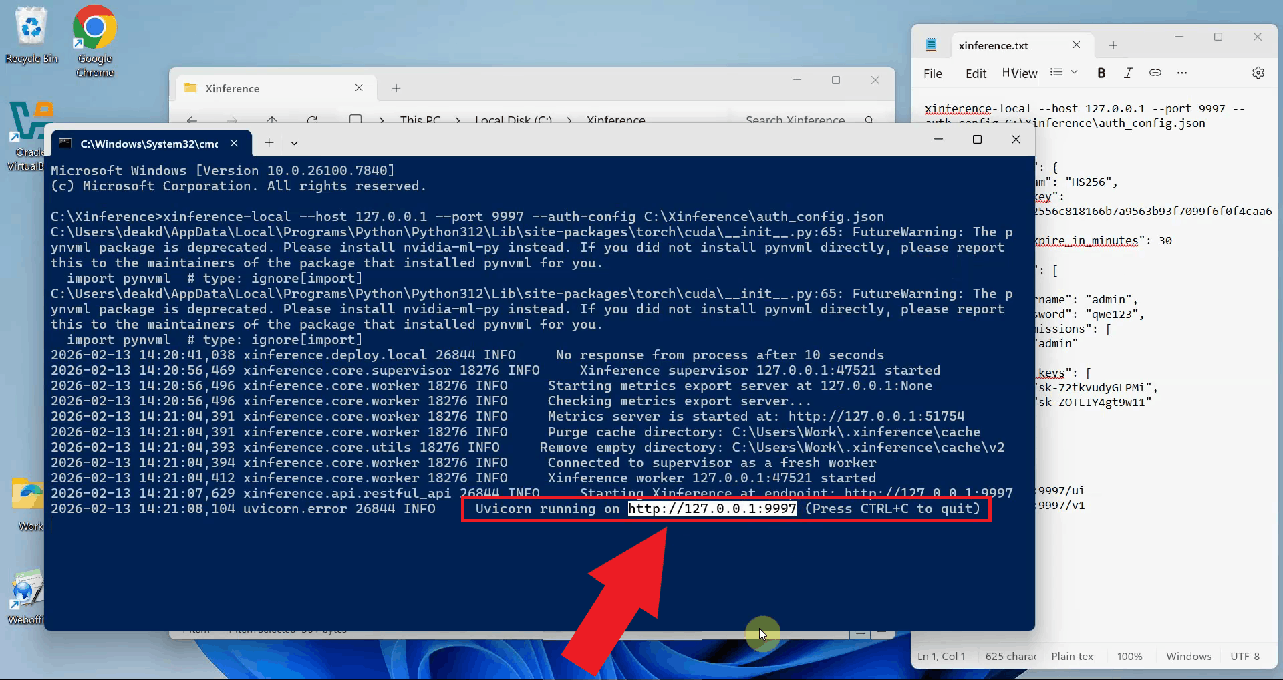The width and height of the screenshot is (1283, 680).
Task: Open Notepad settings gear
Action: [x=1258, y=73]
